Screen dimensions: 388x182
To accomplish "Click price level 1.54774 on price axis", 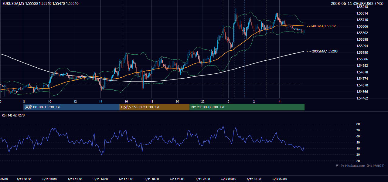I will (362, 79).
